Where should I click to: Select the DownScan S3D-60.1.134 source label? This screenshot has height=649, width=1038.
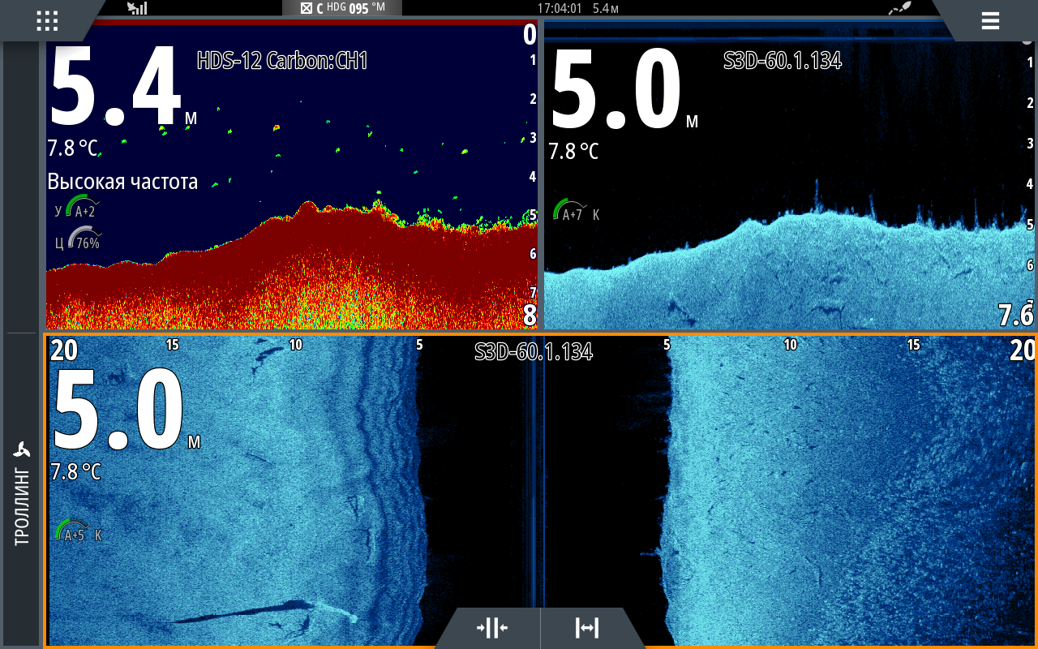[x=782, y=61]
